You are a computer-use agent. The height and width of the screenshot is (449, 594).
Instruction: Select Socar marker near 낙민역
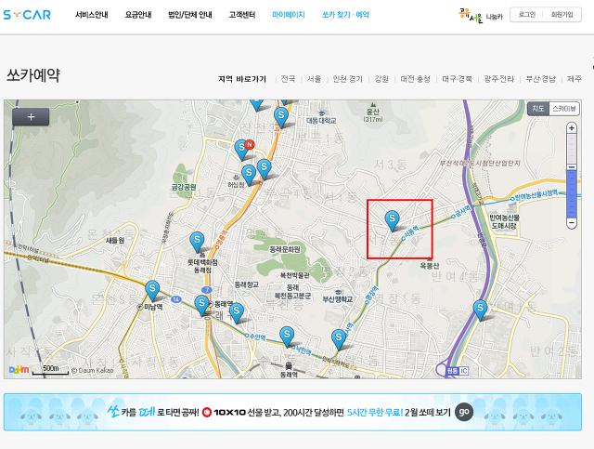(x=287, y=337)
